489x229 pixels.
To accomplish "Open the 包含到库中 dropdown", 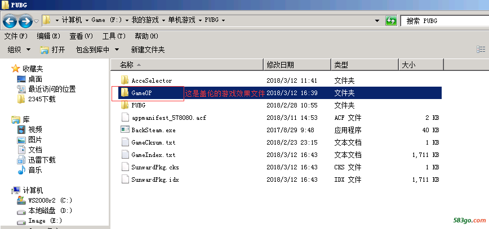I will coord(97,50).
